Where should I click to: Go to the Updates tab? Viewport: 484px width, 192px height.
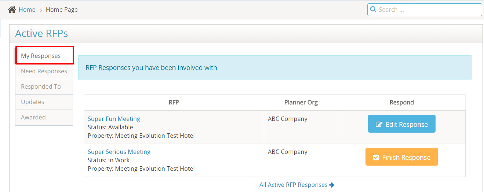[x=33, y=102]
